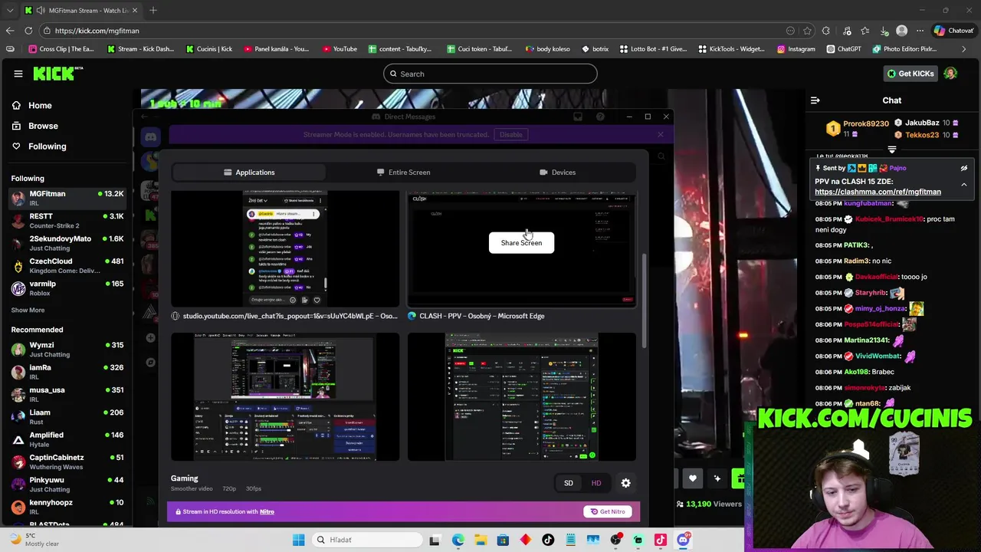Open the ChatGPT bookmark
The height and width of the screenshot is (552, 981).
point(844,49)
